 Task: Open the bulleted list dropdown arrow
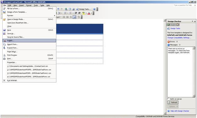(x=73, y=13)
